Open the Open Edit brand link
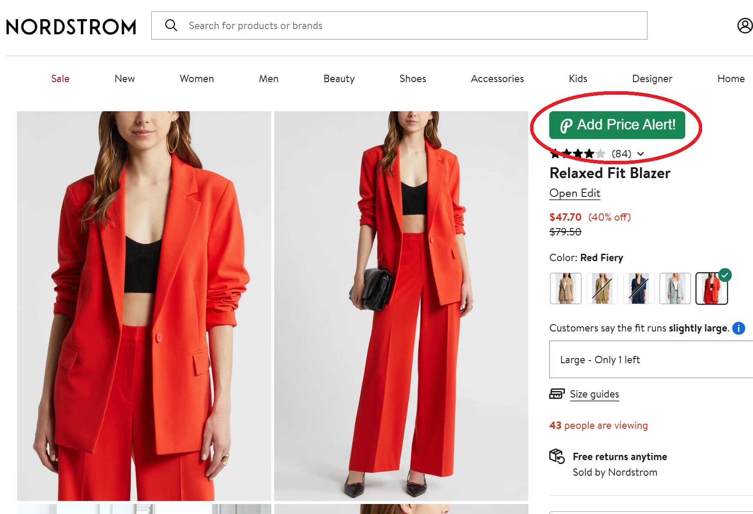The height and width of the screenshot is (514, 753). coord(575,193)
